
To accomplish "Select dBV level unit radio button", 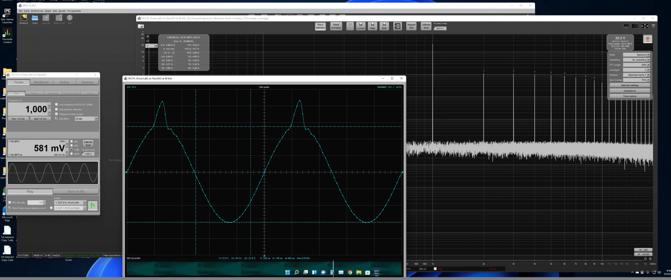I will pyautogui.click(x=72, y=145).
